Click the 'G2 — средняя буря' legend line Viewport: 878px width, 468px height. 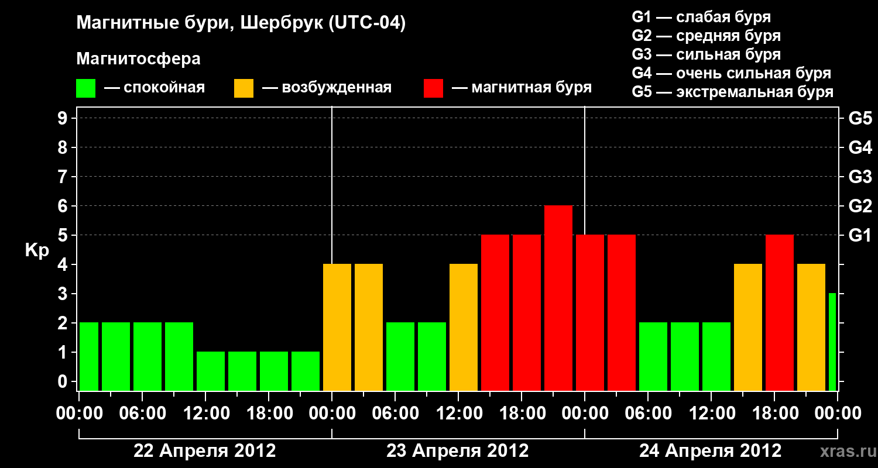coord(706,36)
